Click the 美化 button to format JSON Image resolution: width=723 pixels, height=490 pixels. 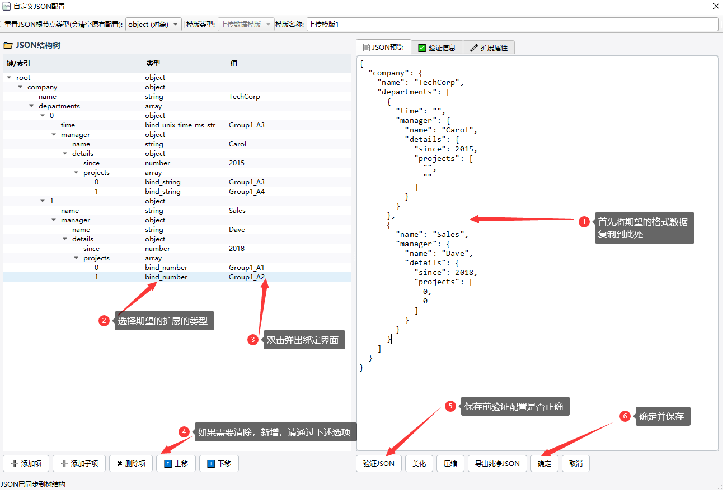coord(419,464)
